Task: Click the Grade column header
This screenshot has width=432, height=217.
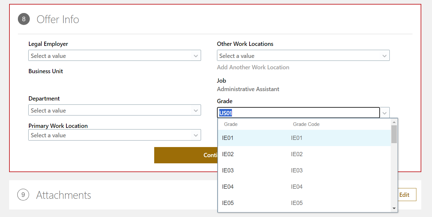Action: tap(231, 124)
